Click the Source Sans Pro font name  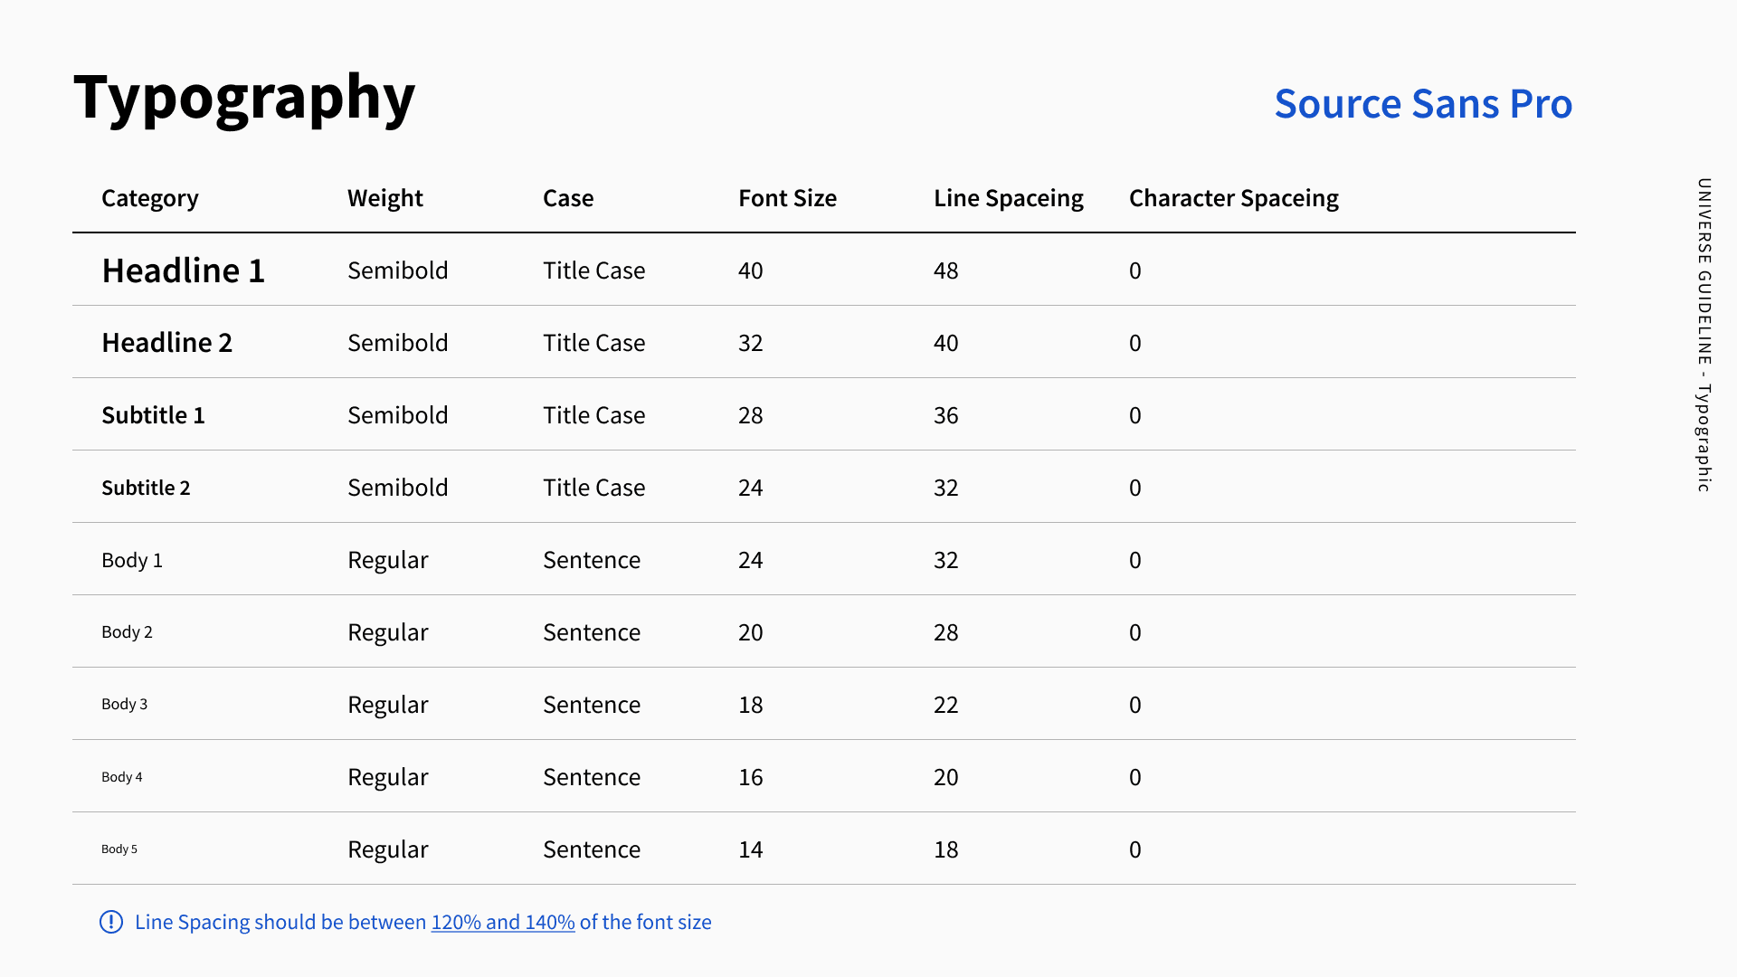coord(1423,104)
